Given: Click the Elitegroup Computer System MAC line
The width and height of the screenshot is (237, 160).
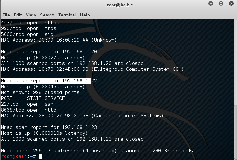Looking at the screenshot, I should 92,69.
